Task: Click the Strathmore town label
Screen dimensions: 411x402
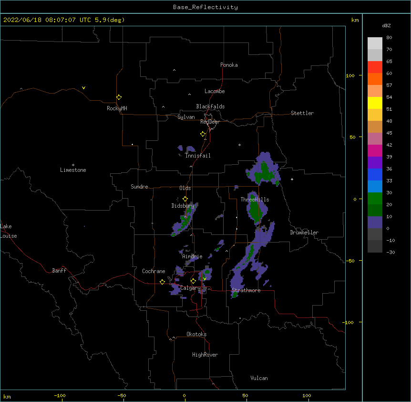Action: (x=246, y=290)
